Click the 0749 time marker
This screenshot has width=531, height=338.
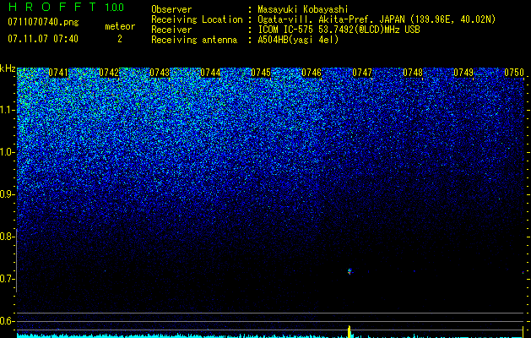[x=463, y=73]
